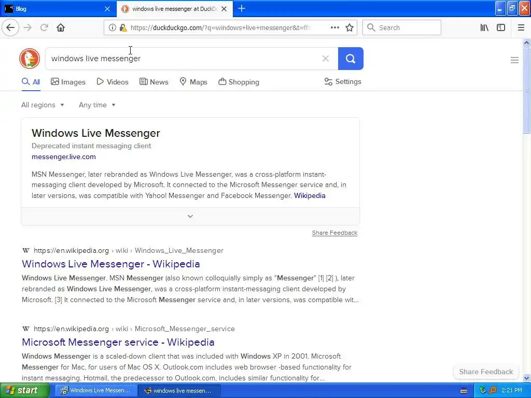Viewport: 531px width, 398px height.
Task: Submit search with blue magnifier button
Action: (351, 59)
